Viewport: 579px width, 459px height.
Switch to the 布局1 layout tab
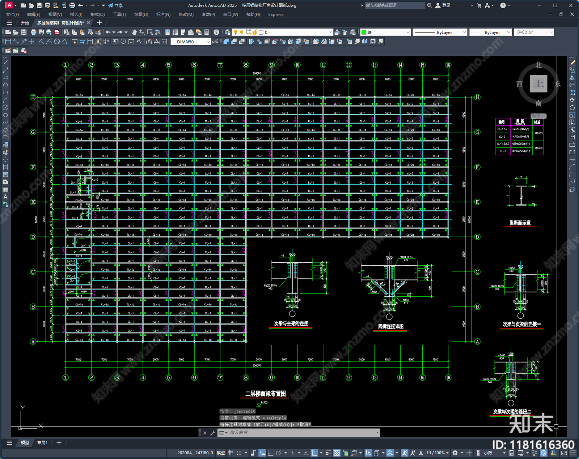[42, 442]
